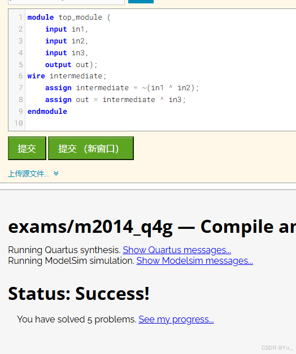296x354 pixels.
Task: Click the 提交（新窗口）submit in new window button
Action: pos(91,148)
